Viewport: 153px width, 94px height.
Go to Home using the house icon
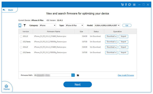tap(6, 87)
